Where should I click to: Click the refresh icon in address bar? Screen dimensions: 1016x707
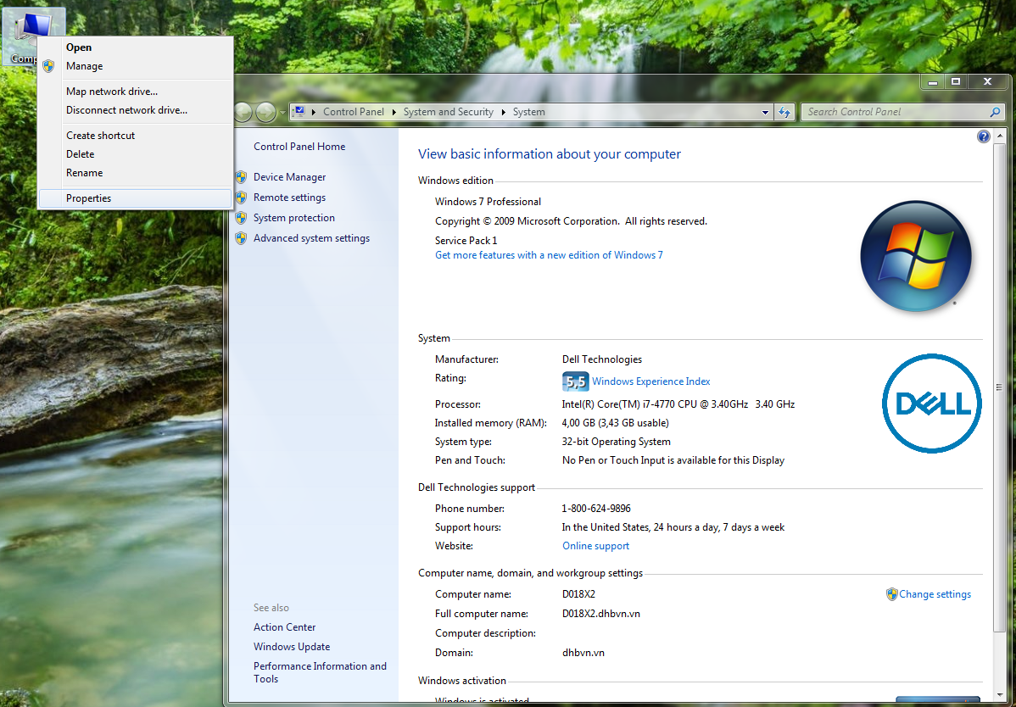pos(784,112)
